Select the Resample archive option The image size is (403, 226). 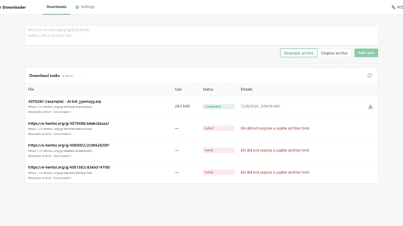pyautogui.click(x=298, y=53)
